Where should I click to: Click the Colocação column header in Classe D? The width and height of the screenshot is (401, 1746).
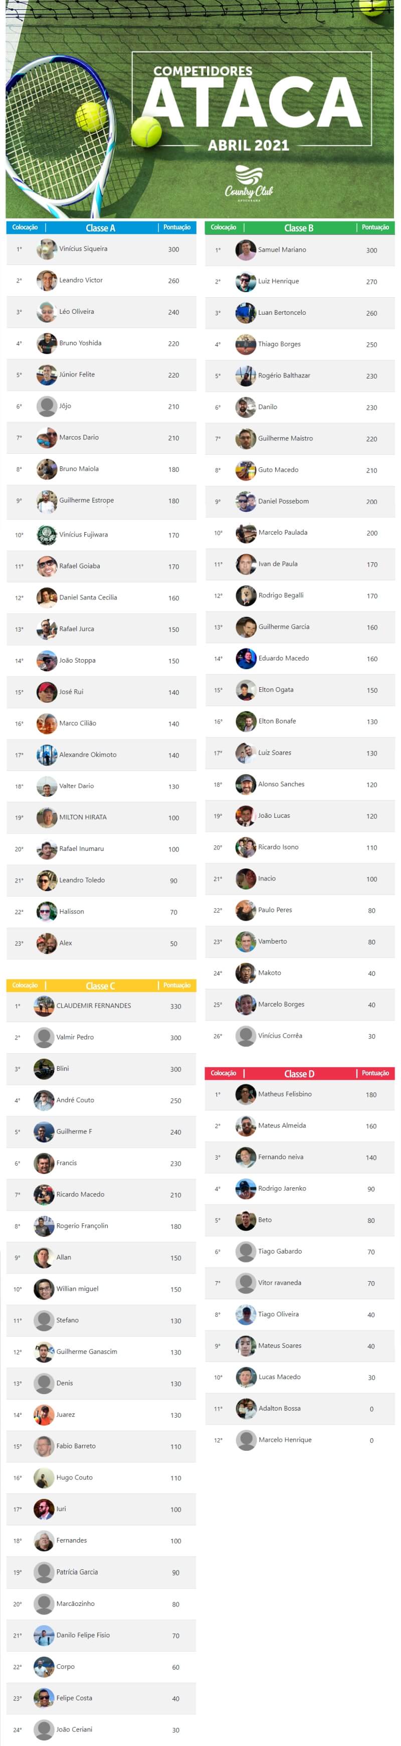(223, 1073)
